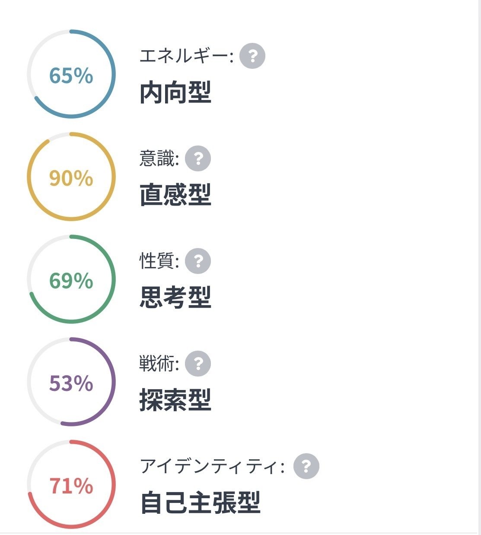Viewport: 481px width, 535px height.
Task: Click the question mark next to 性質
Action: pos(198,261)
